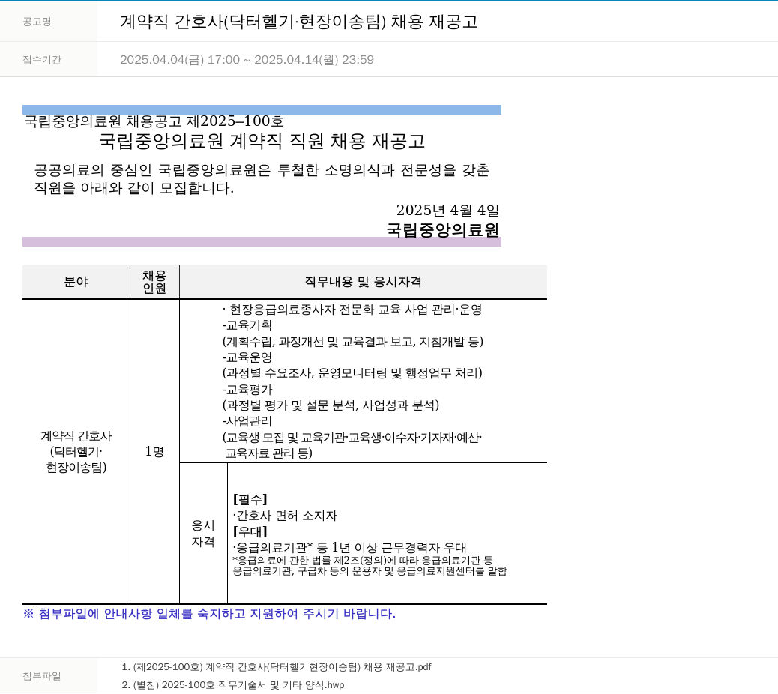Screen dimensions: 778x694
Task: Click the 계약직 간호사 (닥터헬기·현장이송팀) cell
Action: tap(76, 451)
